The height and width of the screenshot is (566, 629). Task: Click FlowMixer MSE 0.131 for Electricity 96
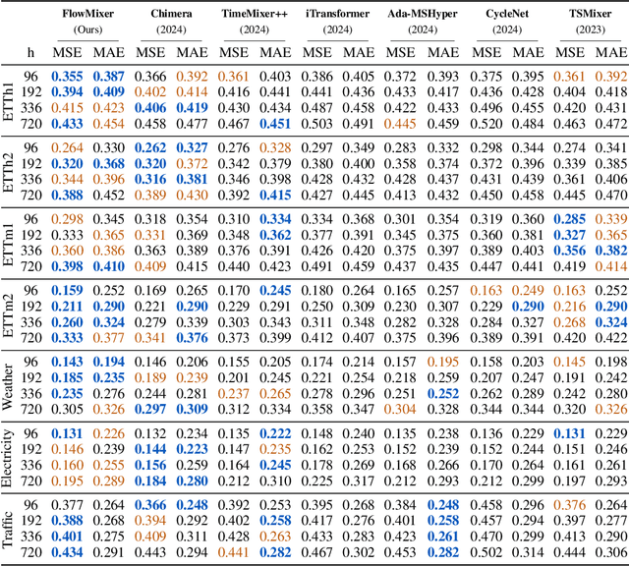coord(67,433)
